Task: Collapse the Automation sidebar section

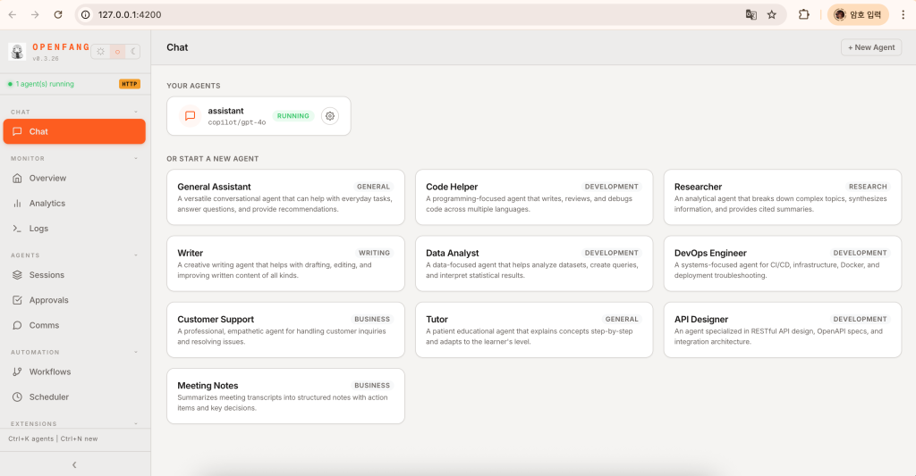Action: pos(136,352)
